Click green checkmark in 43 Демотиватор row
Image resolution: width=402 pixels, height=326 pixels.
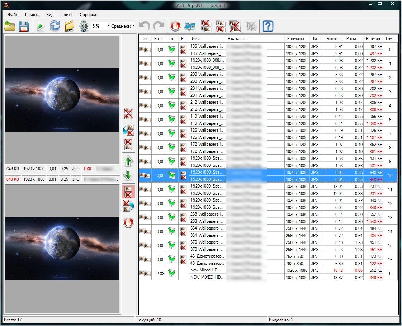click(172, 259)
